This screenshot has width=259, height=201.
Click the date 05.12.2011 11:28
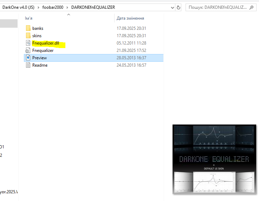tap(131, 43)
